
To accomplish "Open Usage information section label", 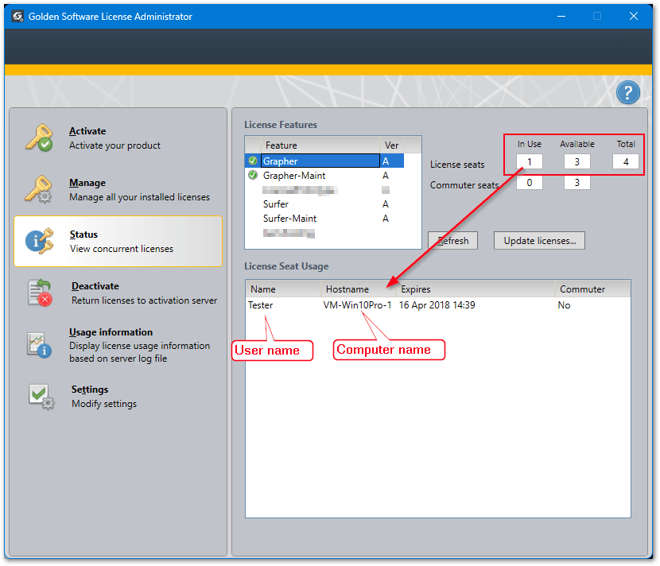I will pyautogui.click(x=111, y=332).
